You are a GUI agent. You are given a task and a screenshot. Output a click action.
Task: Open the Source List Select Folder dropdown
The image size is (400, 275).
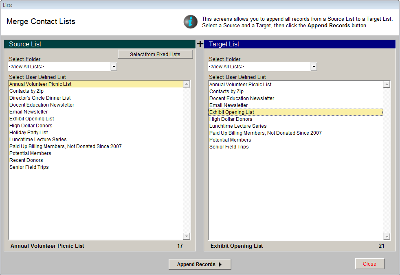114,66
